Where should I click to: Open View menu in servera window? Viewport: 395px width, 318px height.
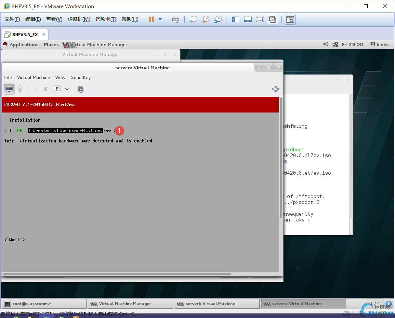[60, 77]
